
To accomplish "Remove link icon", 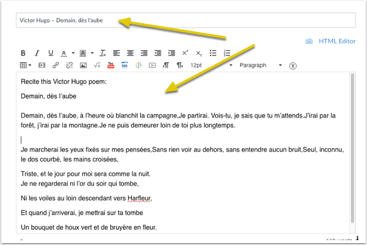I will pyautogui.click(x=69, y=65).
